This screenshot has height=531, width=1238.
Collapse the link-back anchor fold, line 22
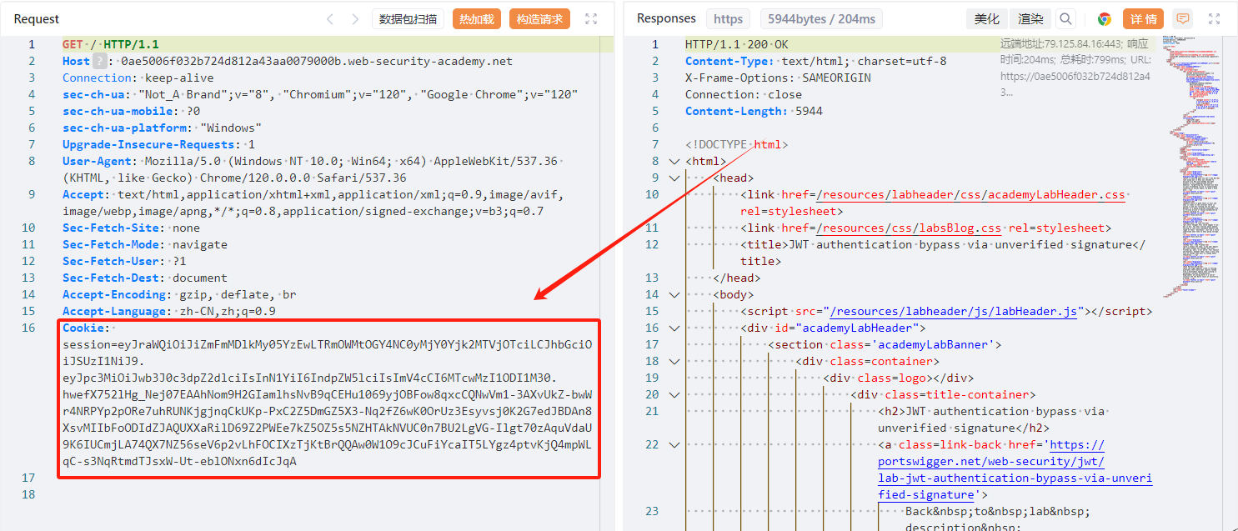tap(674, 444)
